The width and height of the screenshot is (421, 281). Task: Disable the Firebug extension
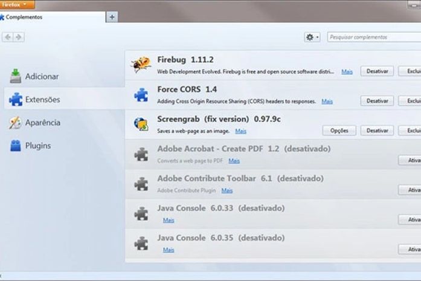[377, 71]
